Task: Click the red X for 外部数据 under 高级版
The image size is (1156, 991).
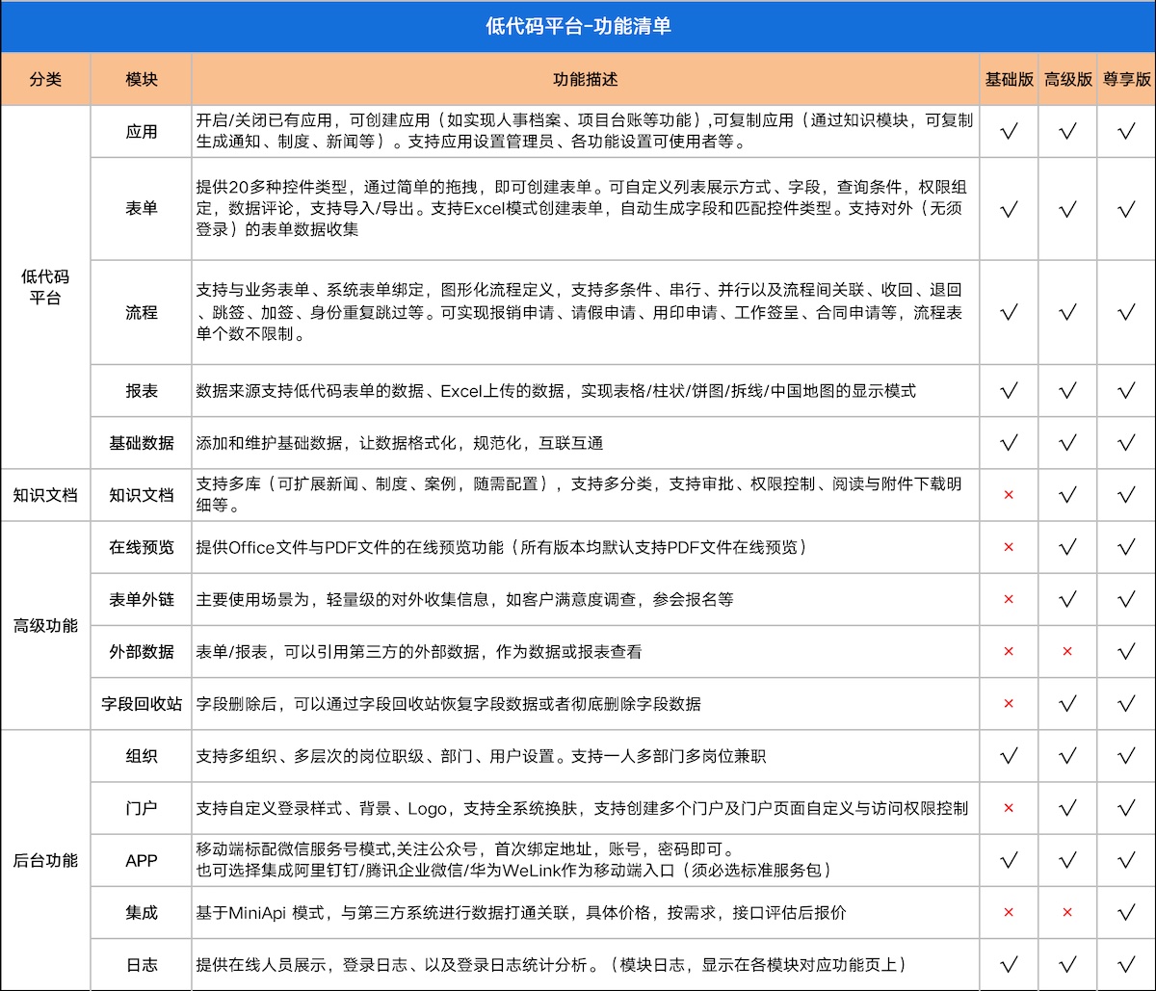Action: [1067, 652]
